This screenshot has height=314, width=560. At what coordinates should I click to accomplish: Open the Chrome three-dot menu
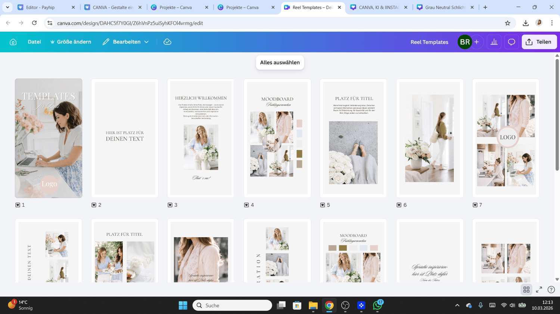pyautogui.click(x=552, y=23)
